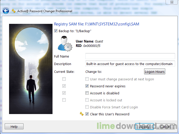The image size is (179, 134).
Task: Click the Current State label
Action: (x=64, y=72)
